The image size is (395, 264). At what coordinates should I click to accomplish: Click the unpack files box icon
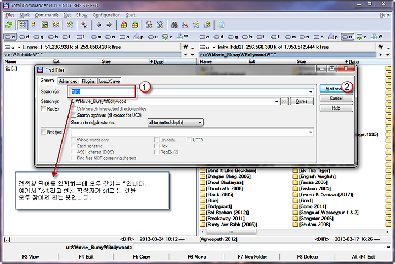(x=135, y=25)
